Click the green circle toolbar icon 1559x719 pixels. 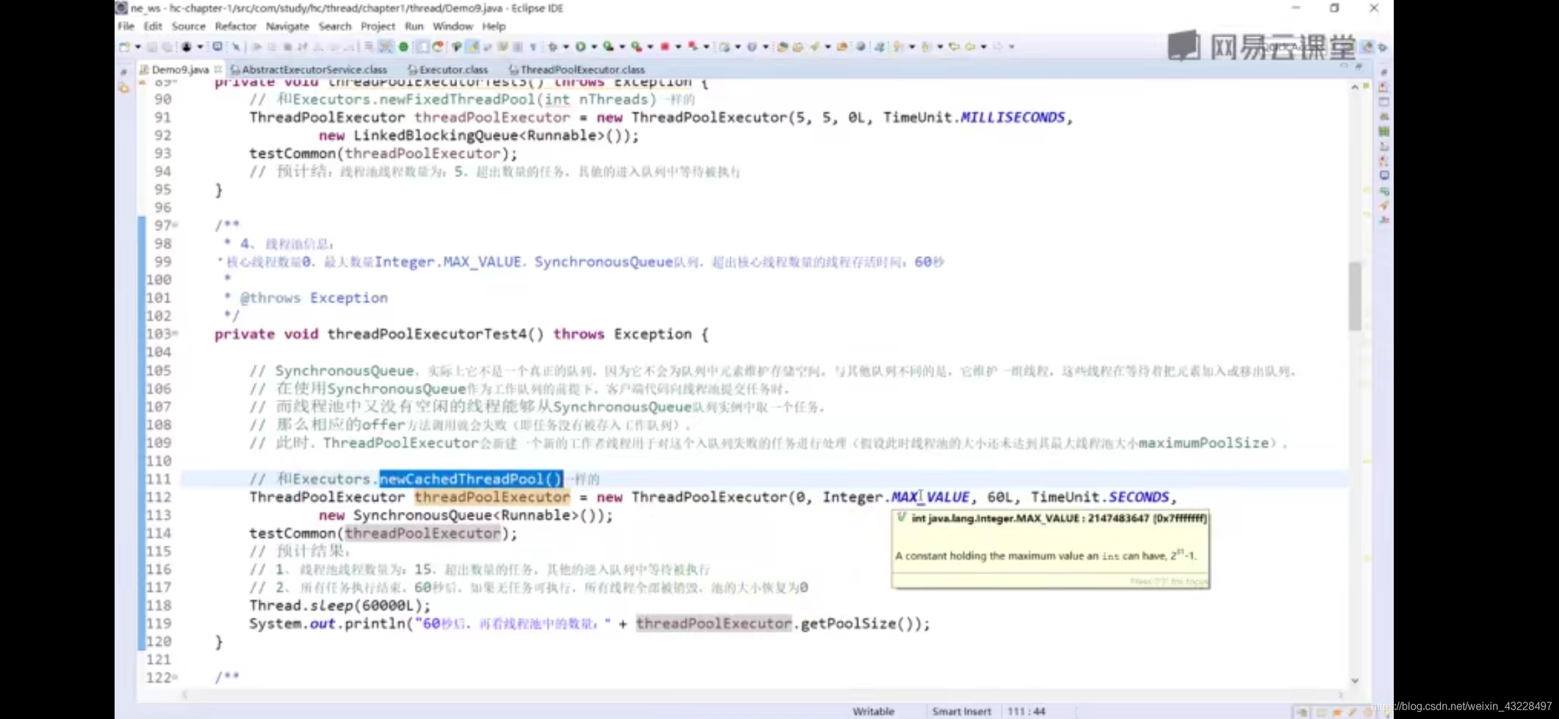pos(403,47)
